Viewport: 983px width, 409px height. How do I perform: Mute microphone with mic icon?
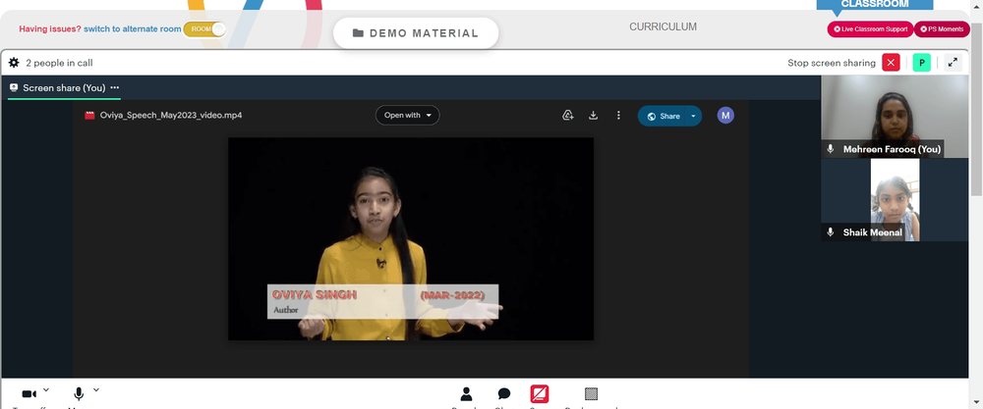[x=79, y=394]
